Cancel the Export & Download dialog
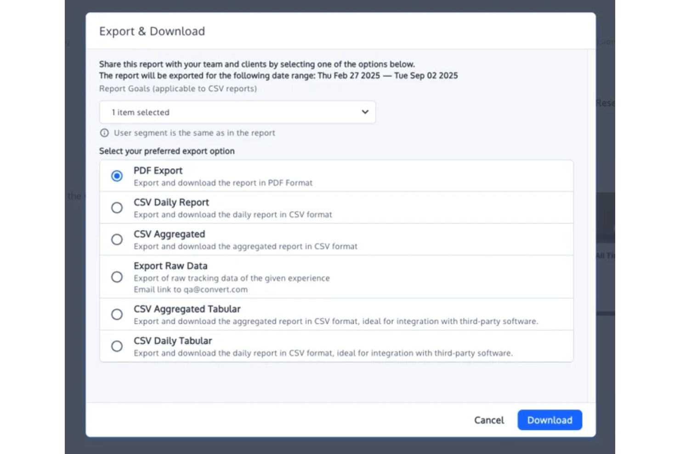 [489, 420]
